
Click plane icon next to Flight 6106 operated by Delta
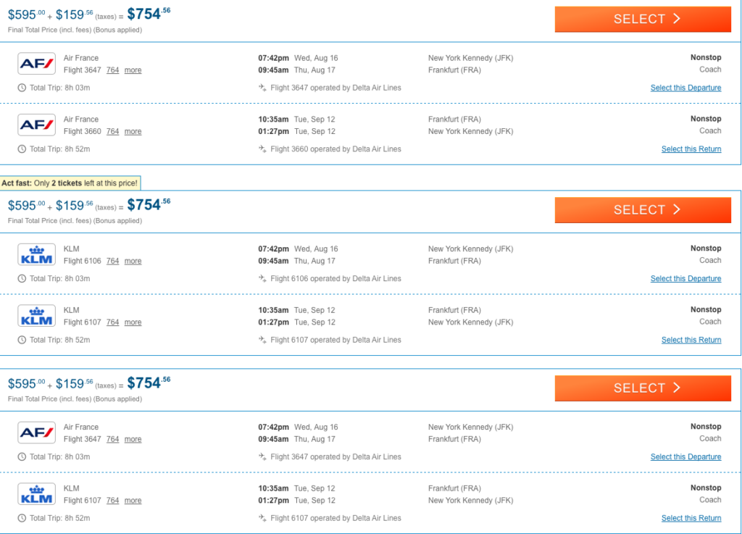262,278
